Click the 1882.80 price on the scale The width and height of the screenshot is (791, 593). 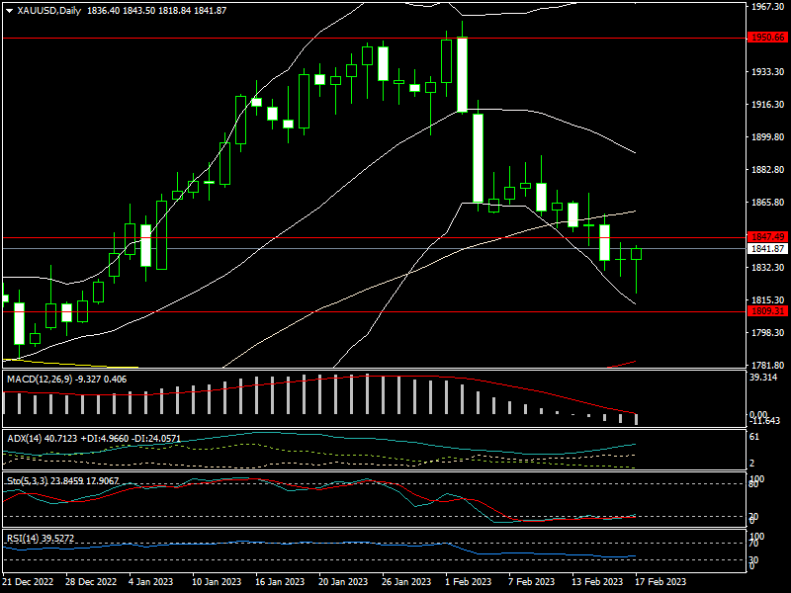(768, 169)
